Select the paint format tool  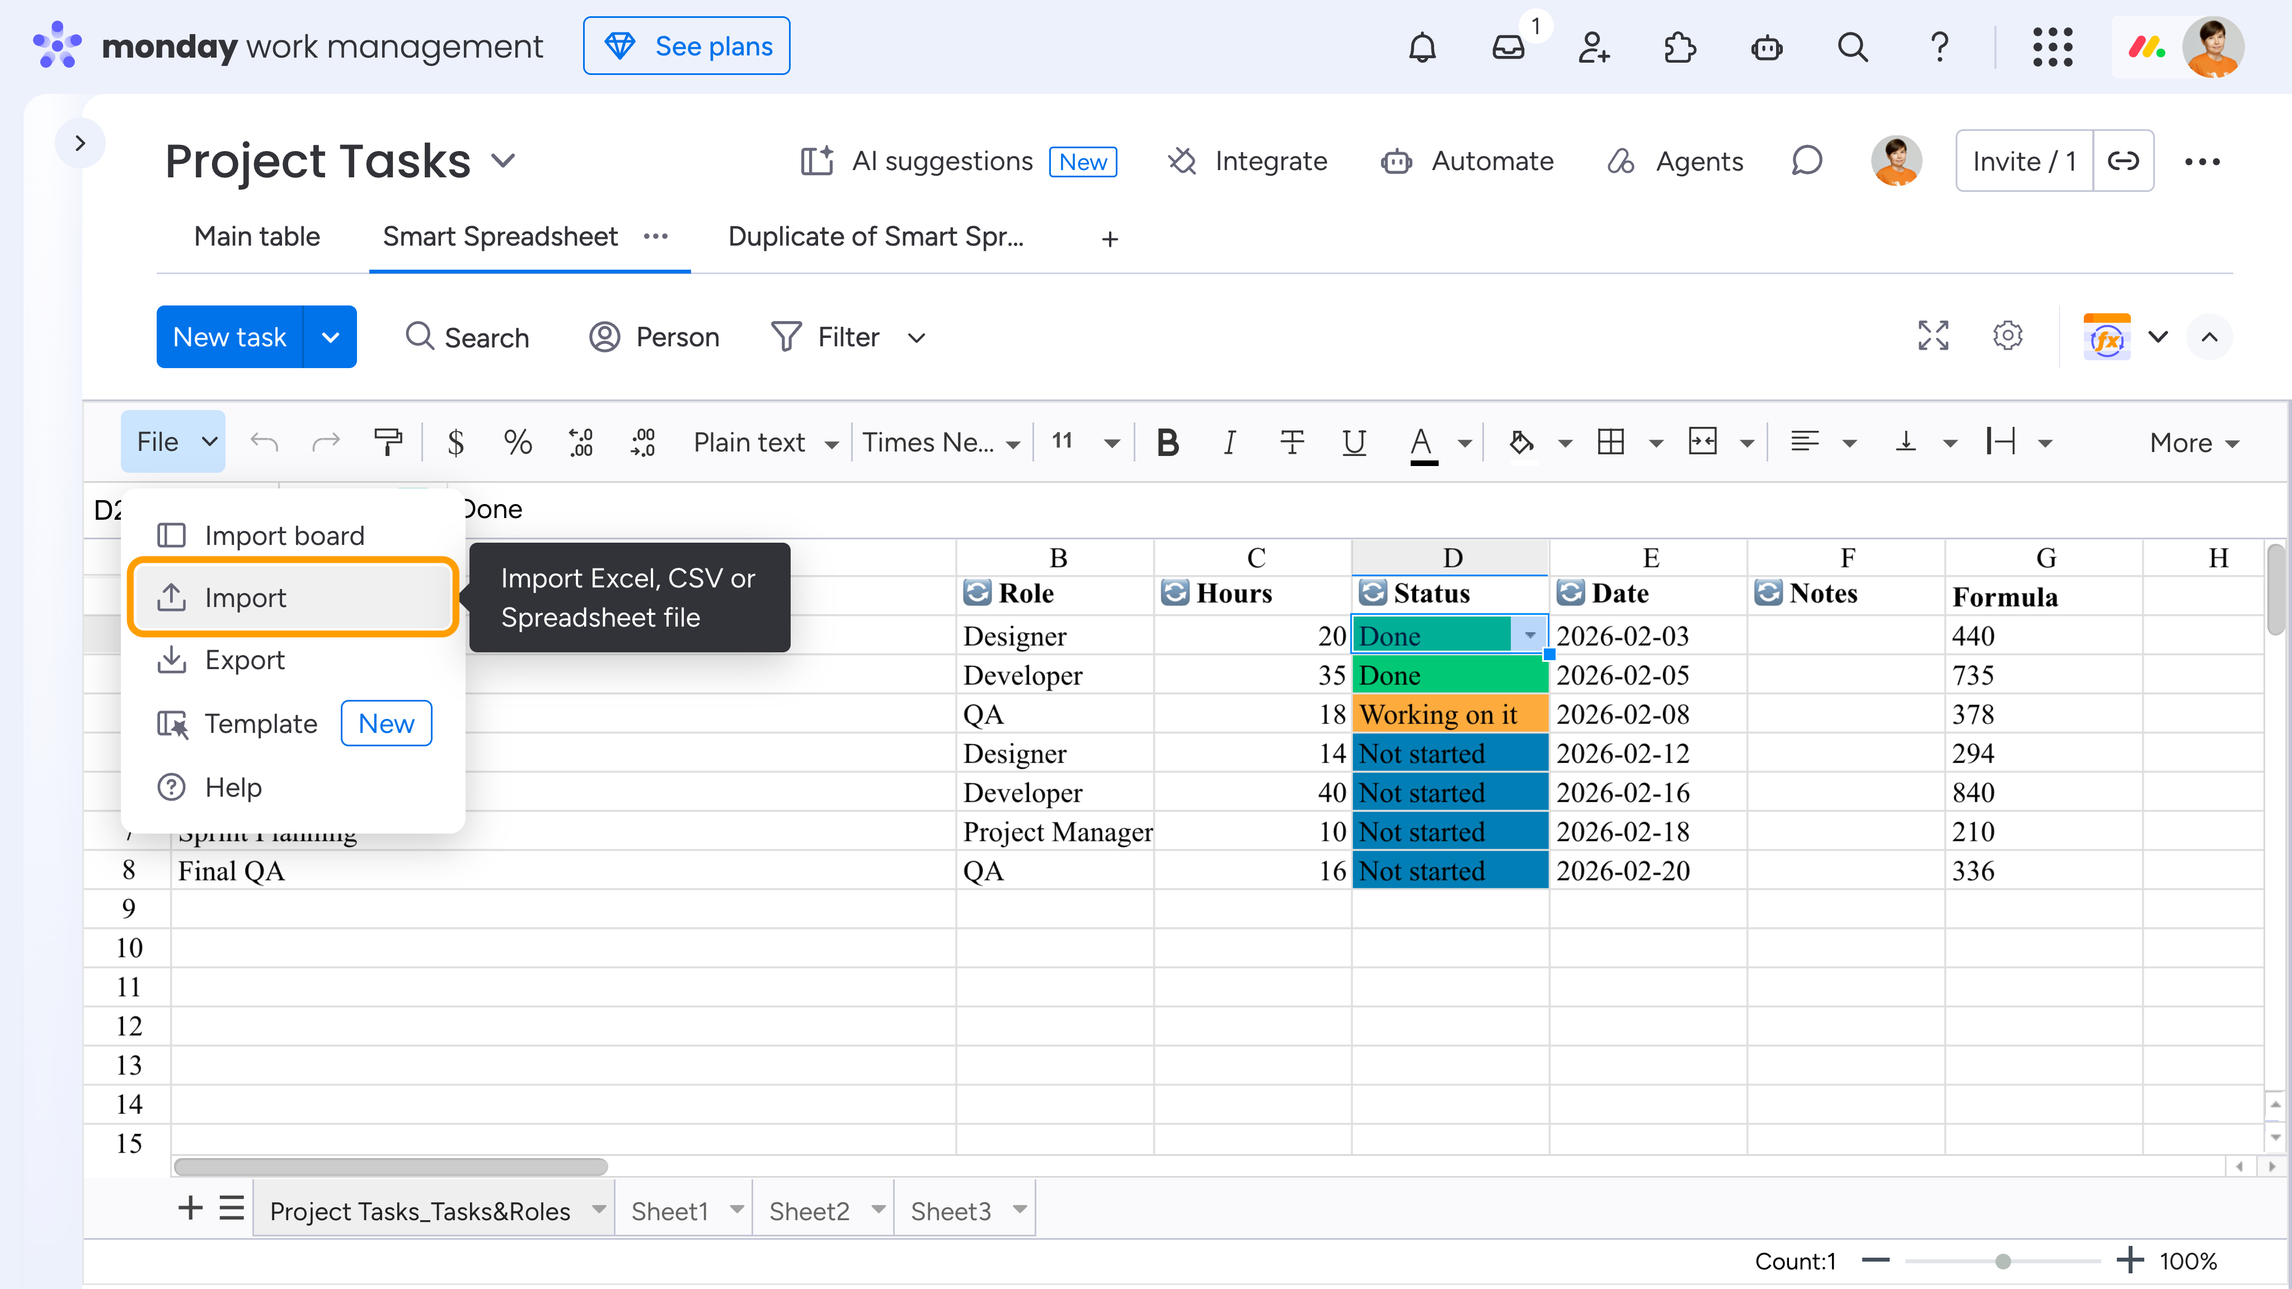pyautogui.click(x=388, y=442)
